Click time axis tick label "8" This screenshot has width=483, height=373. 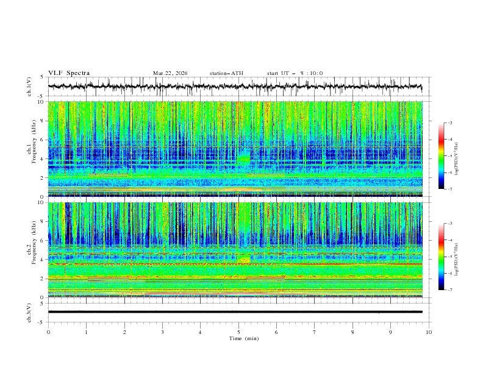352,332
